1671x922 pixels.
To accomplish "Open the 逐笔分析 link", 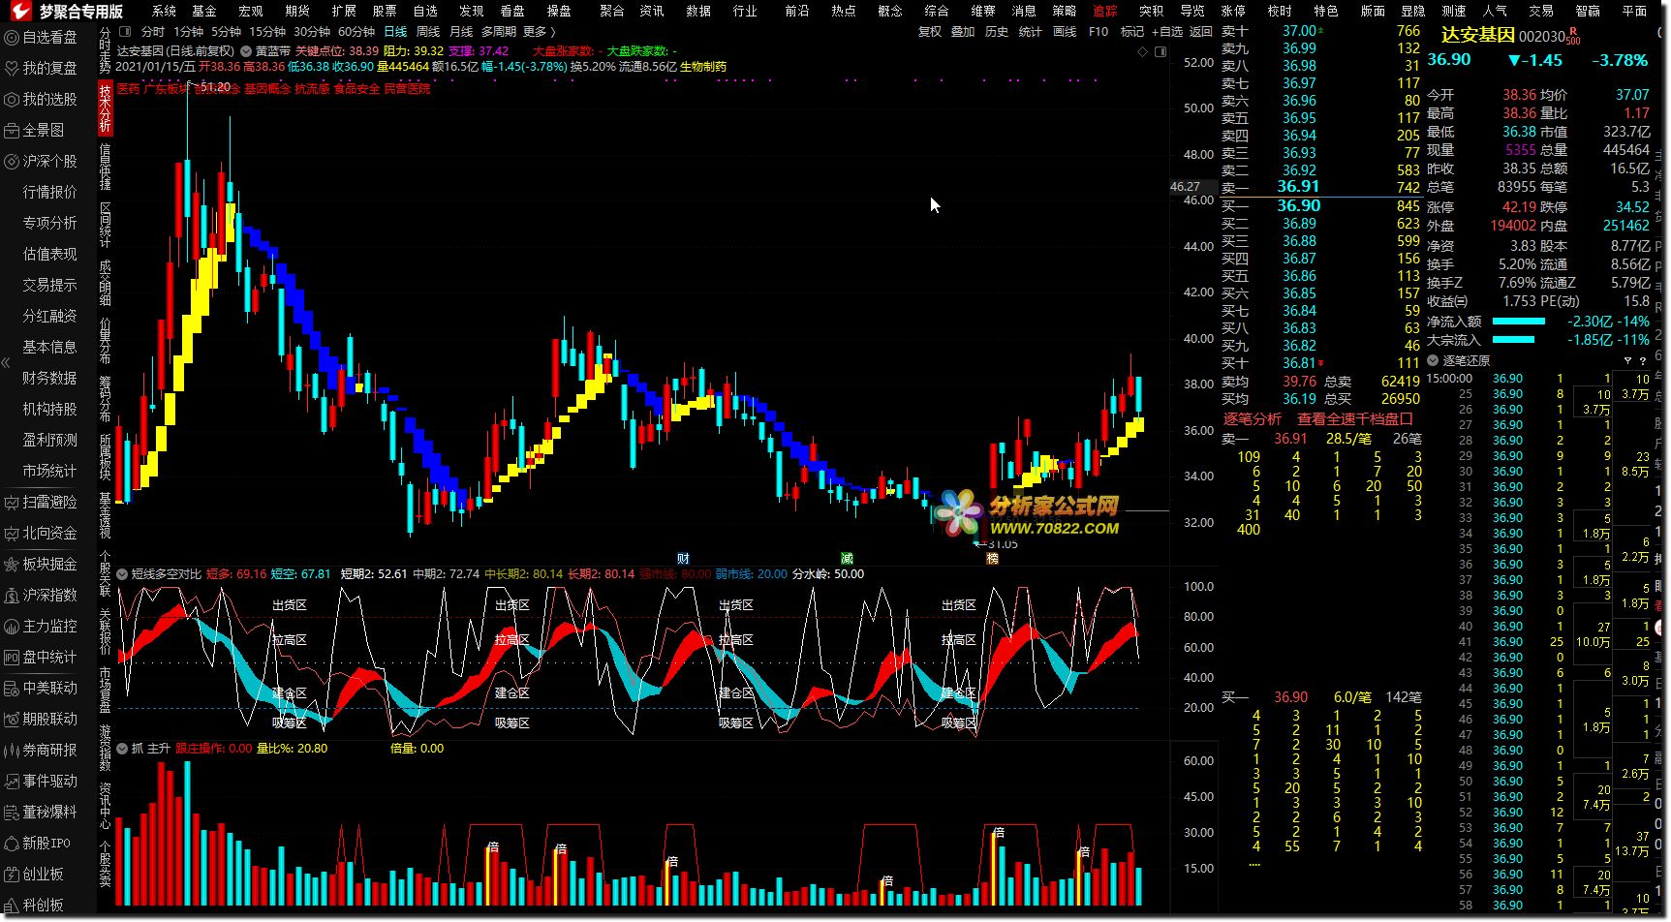I will [1253, 419].
